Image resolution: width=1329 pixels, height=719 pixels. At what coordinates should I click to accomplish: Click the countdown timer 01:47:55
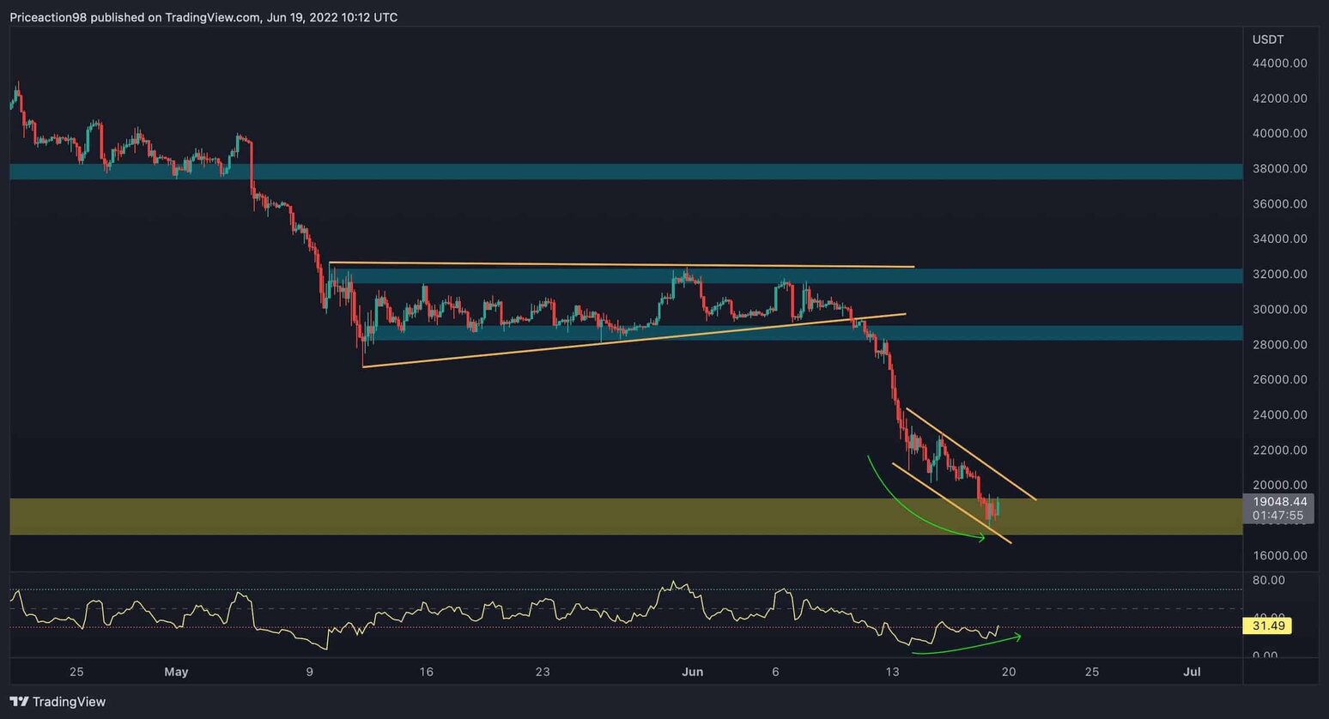point(1277,516)
